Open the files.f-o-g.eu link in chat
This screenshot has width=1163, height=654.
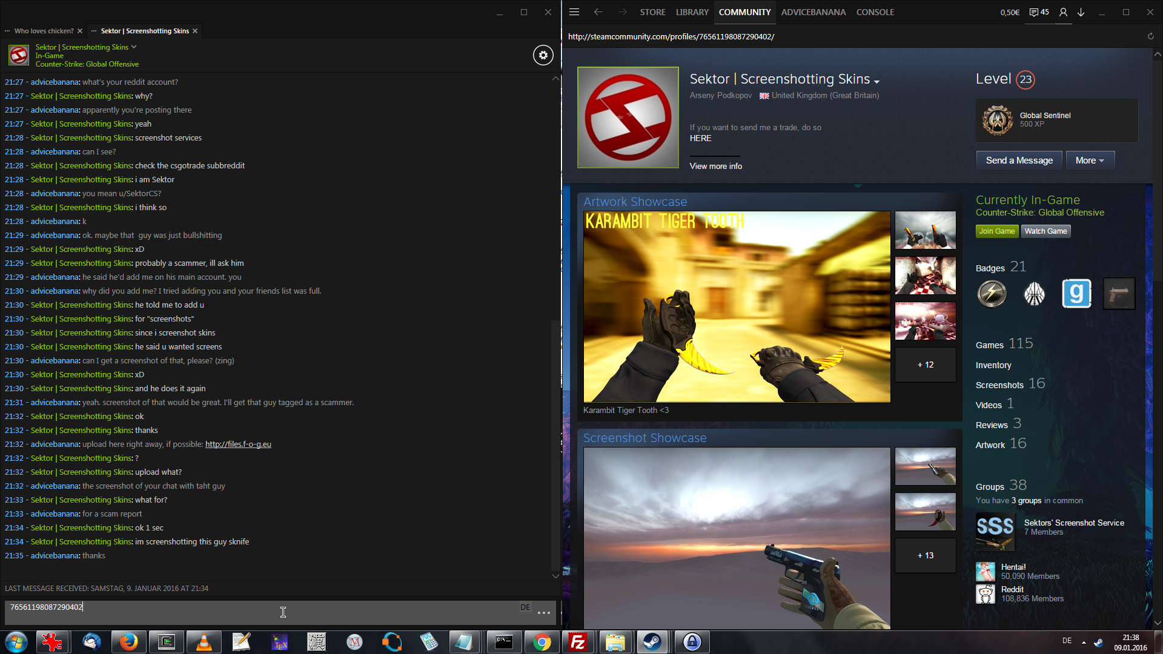pos(238,444)
